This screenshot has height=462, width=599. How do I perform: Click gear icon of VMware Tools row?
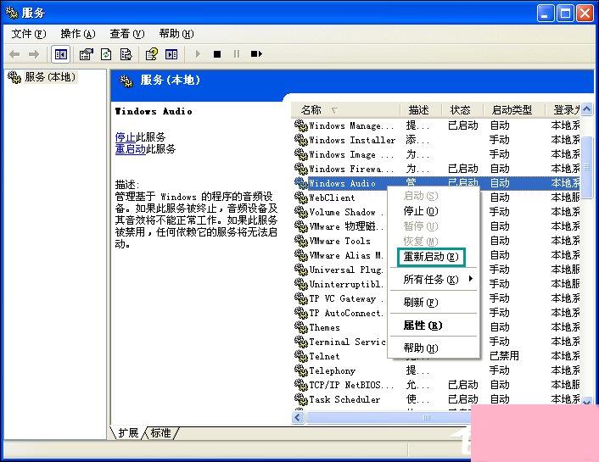[300, 241]
